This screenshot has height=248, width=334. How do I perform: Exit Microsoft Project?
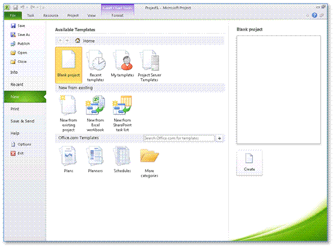coord(17,153)
